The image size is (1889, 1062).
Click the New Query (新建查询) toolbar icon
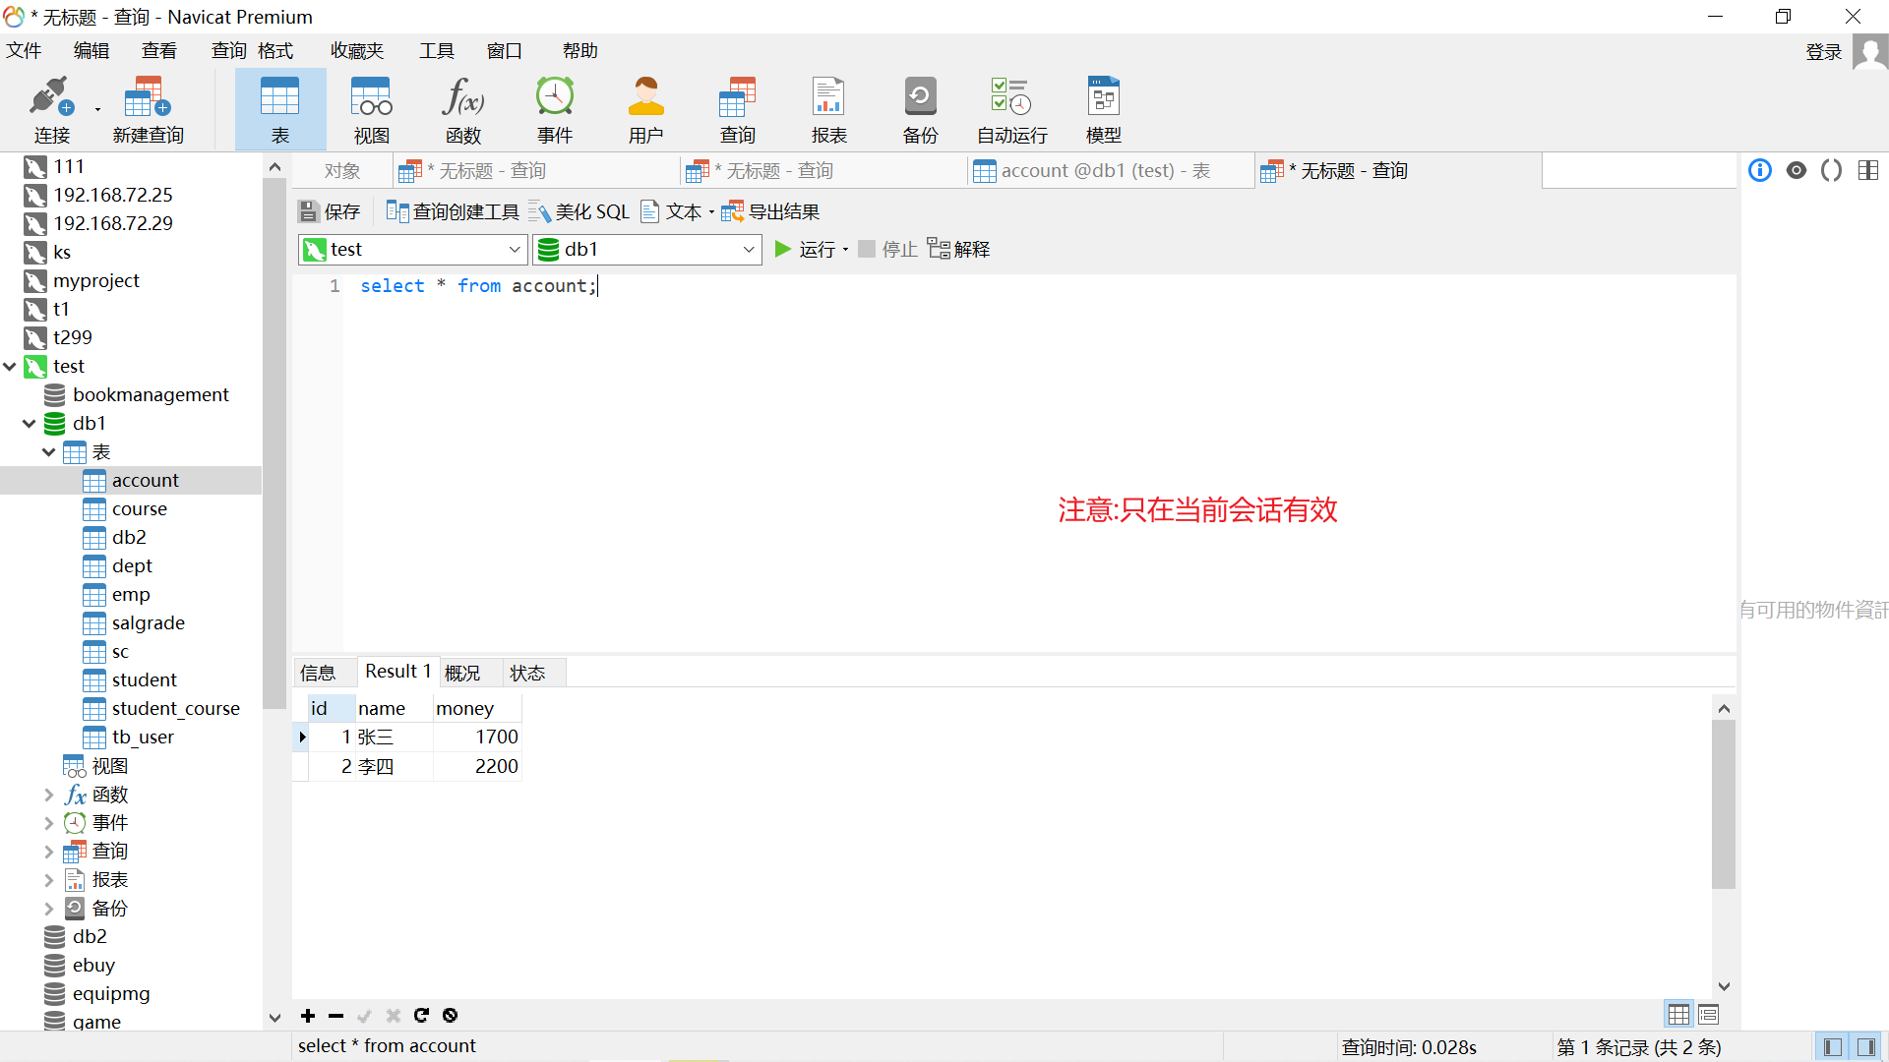(x=148, y=109)
